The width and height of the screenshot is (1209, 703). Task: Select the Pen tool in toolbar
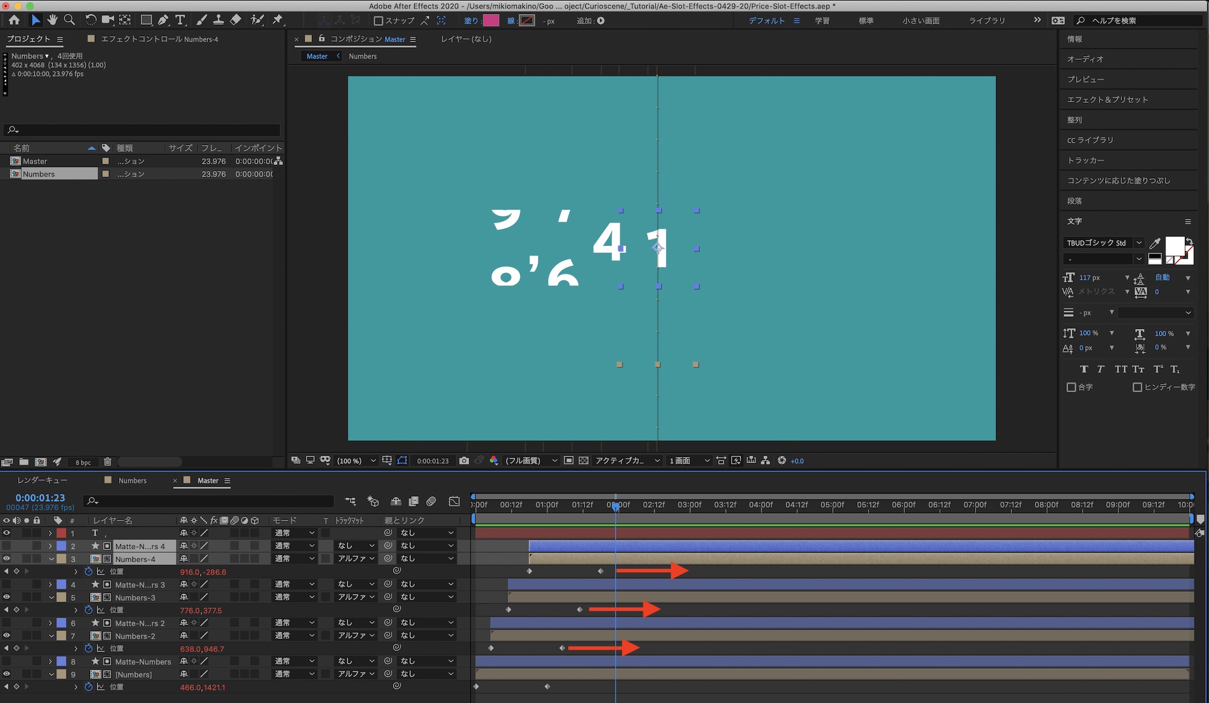pyautogui.click(x=163, y=20)
